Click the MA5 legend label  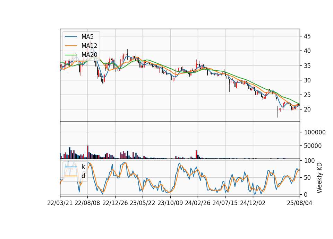pos(87,37)
